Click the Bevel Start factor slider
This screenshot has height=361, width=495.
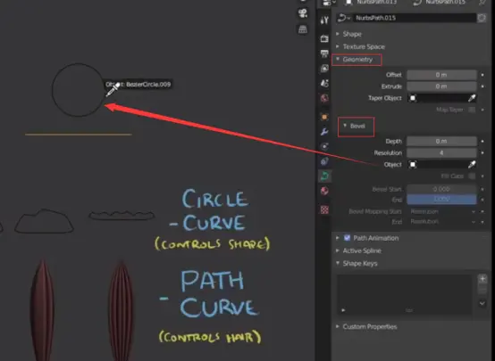pyautogui.click(x=441, y=189)
